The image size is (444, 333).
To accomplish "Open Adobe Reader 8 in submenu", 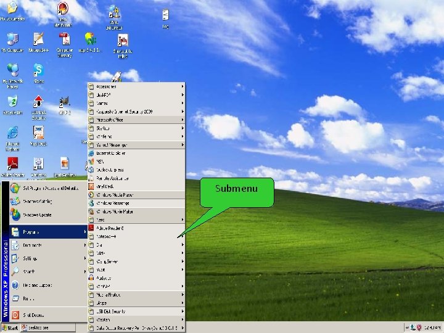I will click(136, 228).
